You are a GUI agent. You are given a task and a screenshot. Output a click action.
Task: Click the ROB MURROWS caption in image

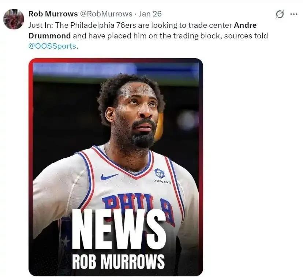pyautogui.click(x=119, y=262)
